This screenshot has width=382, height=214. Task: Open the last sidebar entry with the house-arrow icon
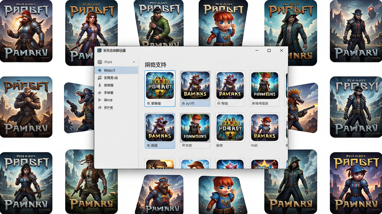tap(116, 107)
